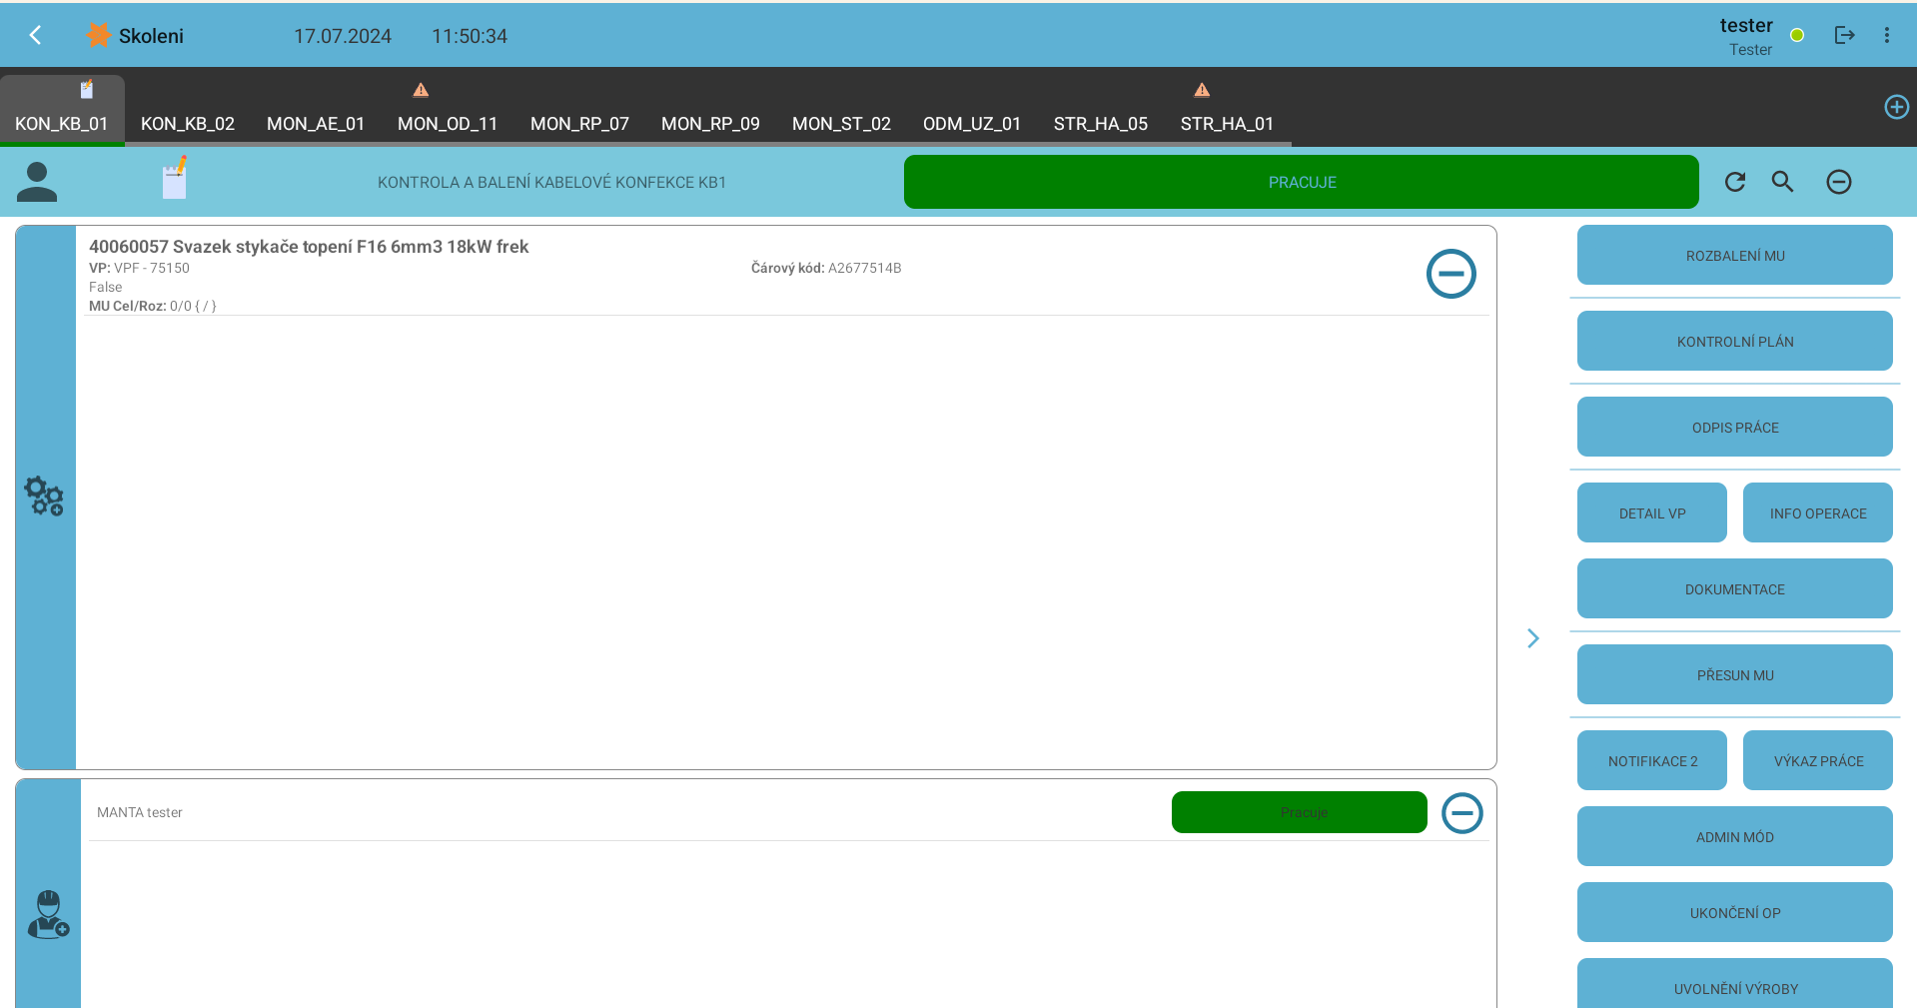This screenshot has width=1917, height=1008.
Task: Click the green PRACUJE status bar
Action: point(1301,182)
